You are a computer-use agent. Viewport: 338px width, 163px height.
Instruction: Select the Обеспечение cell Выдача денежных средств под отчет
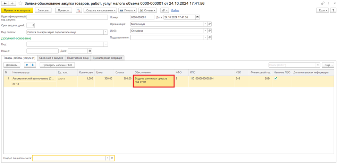point(153,81)
